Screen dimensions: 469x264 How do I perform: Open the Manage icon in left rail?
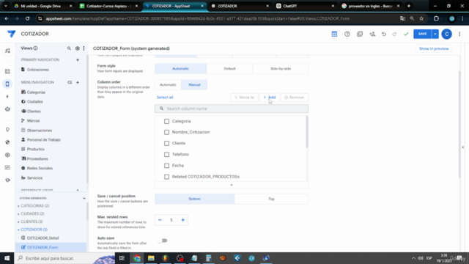coord(7,167)
